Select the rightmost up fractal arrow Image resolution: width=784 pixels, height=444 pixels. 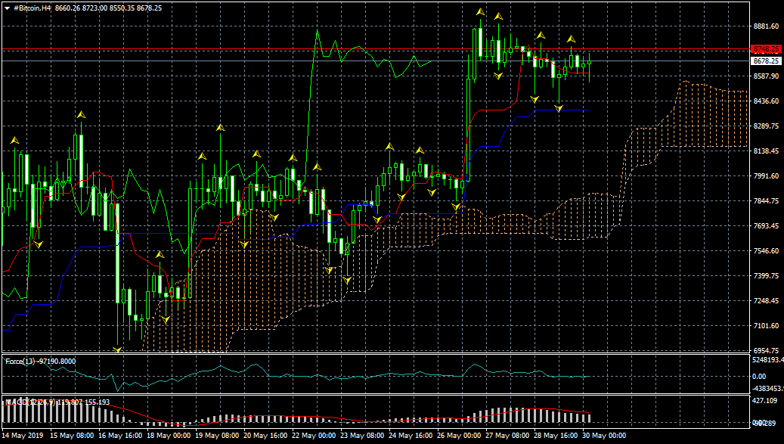point(572,39)
